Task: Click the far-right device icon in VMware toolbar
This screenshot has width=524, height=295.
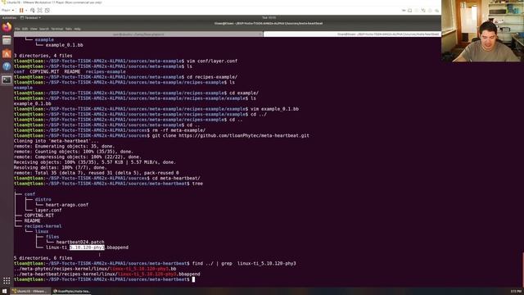Action: point(436,11)
